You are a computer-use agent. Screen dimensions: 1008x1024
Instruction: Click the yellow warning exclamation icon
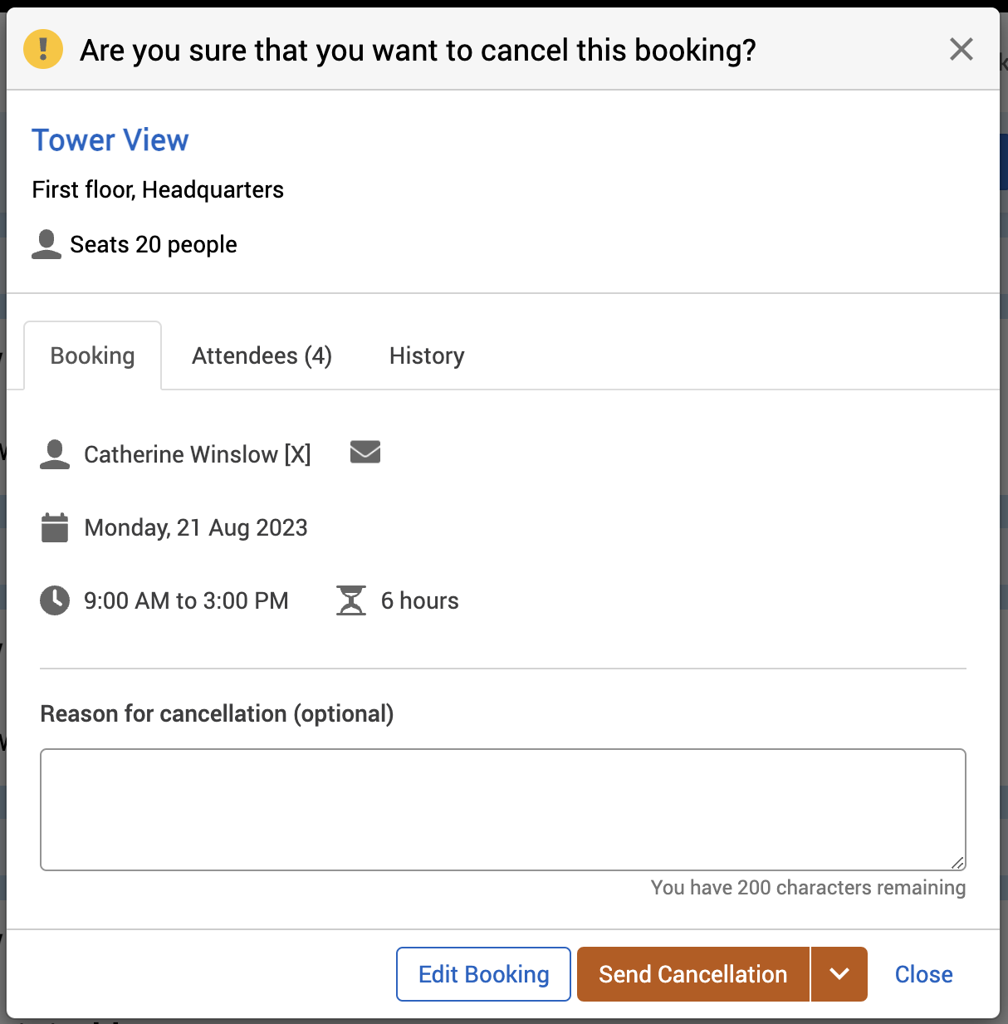(x=43, y=49)
